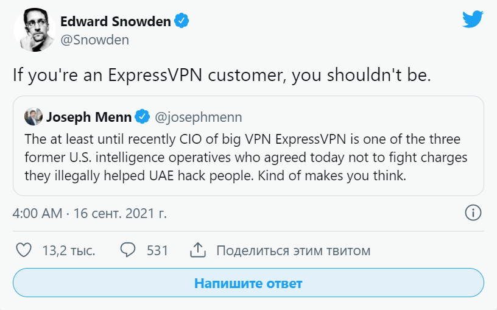The width and height of the screenshot is (497, 310).
Task: Click the Twitter bird logo
Action: (473, 21)
